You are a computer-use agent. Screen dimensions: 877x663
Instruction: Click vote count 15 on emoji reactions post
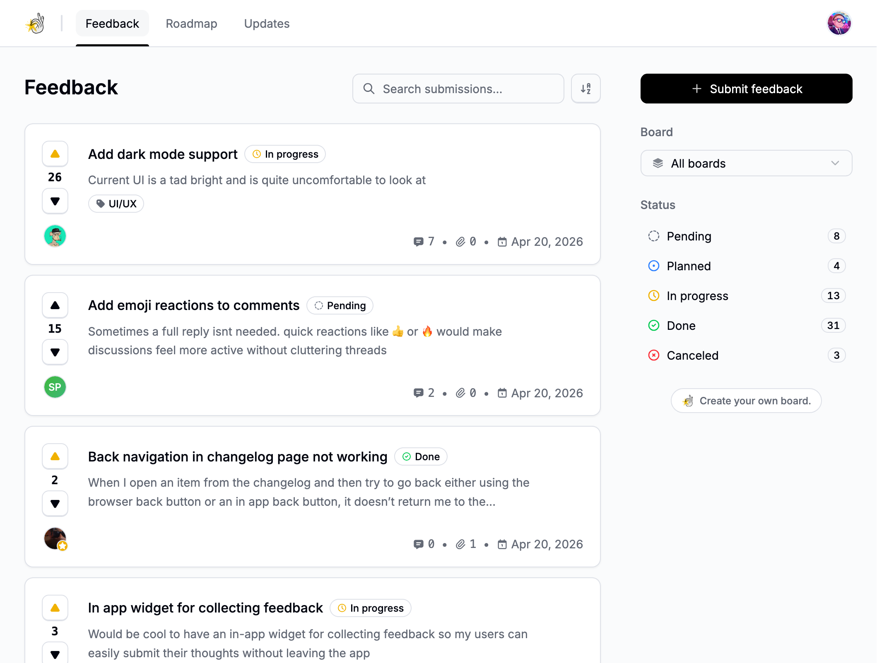click(x=55, y=329)
